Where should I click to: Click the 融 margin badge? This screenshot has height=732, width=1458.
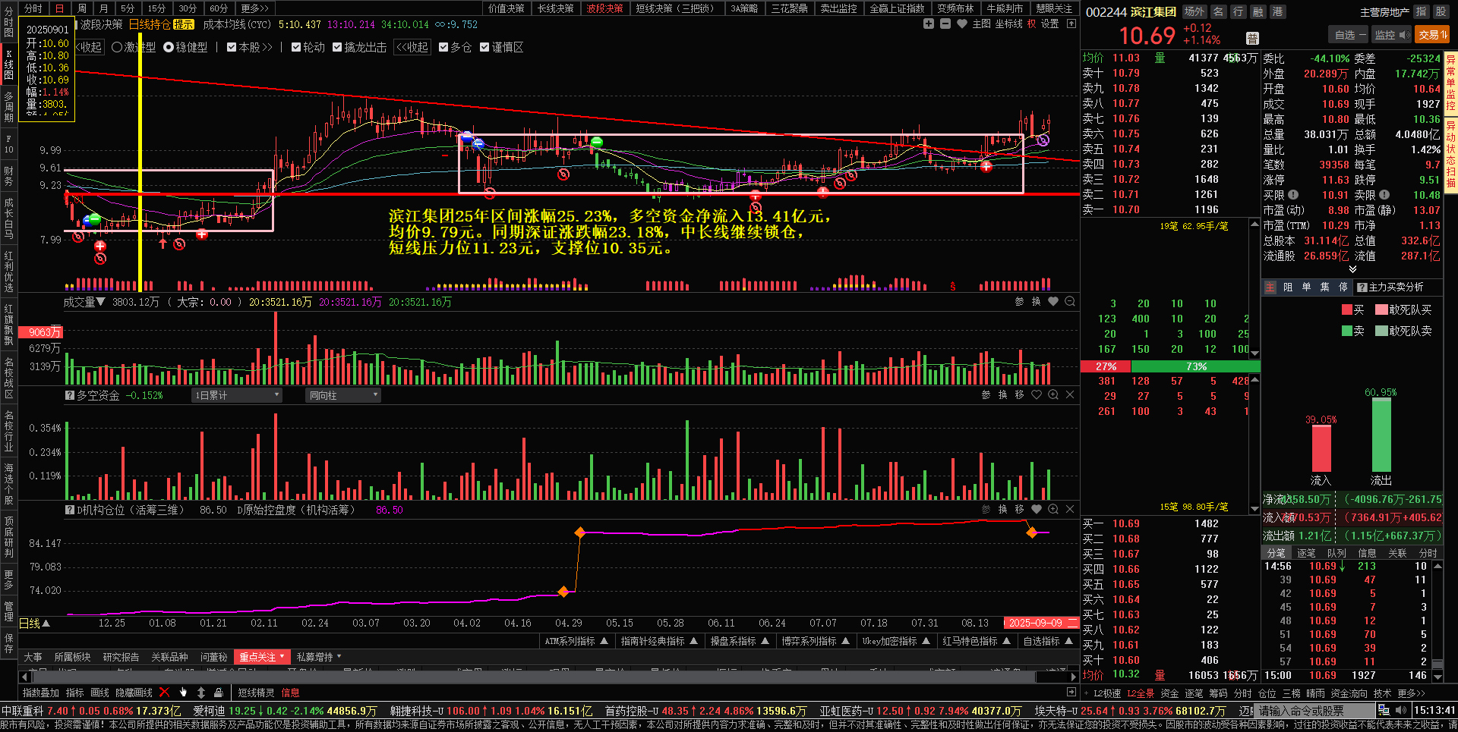click(1258, 11)
